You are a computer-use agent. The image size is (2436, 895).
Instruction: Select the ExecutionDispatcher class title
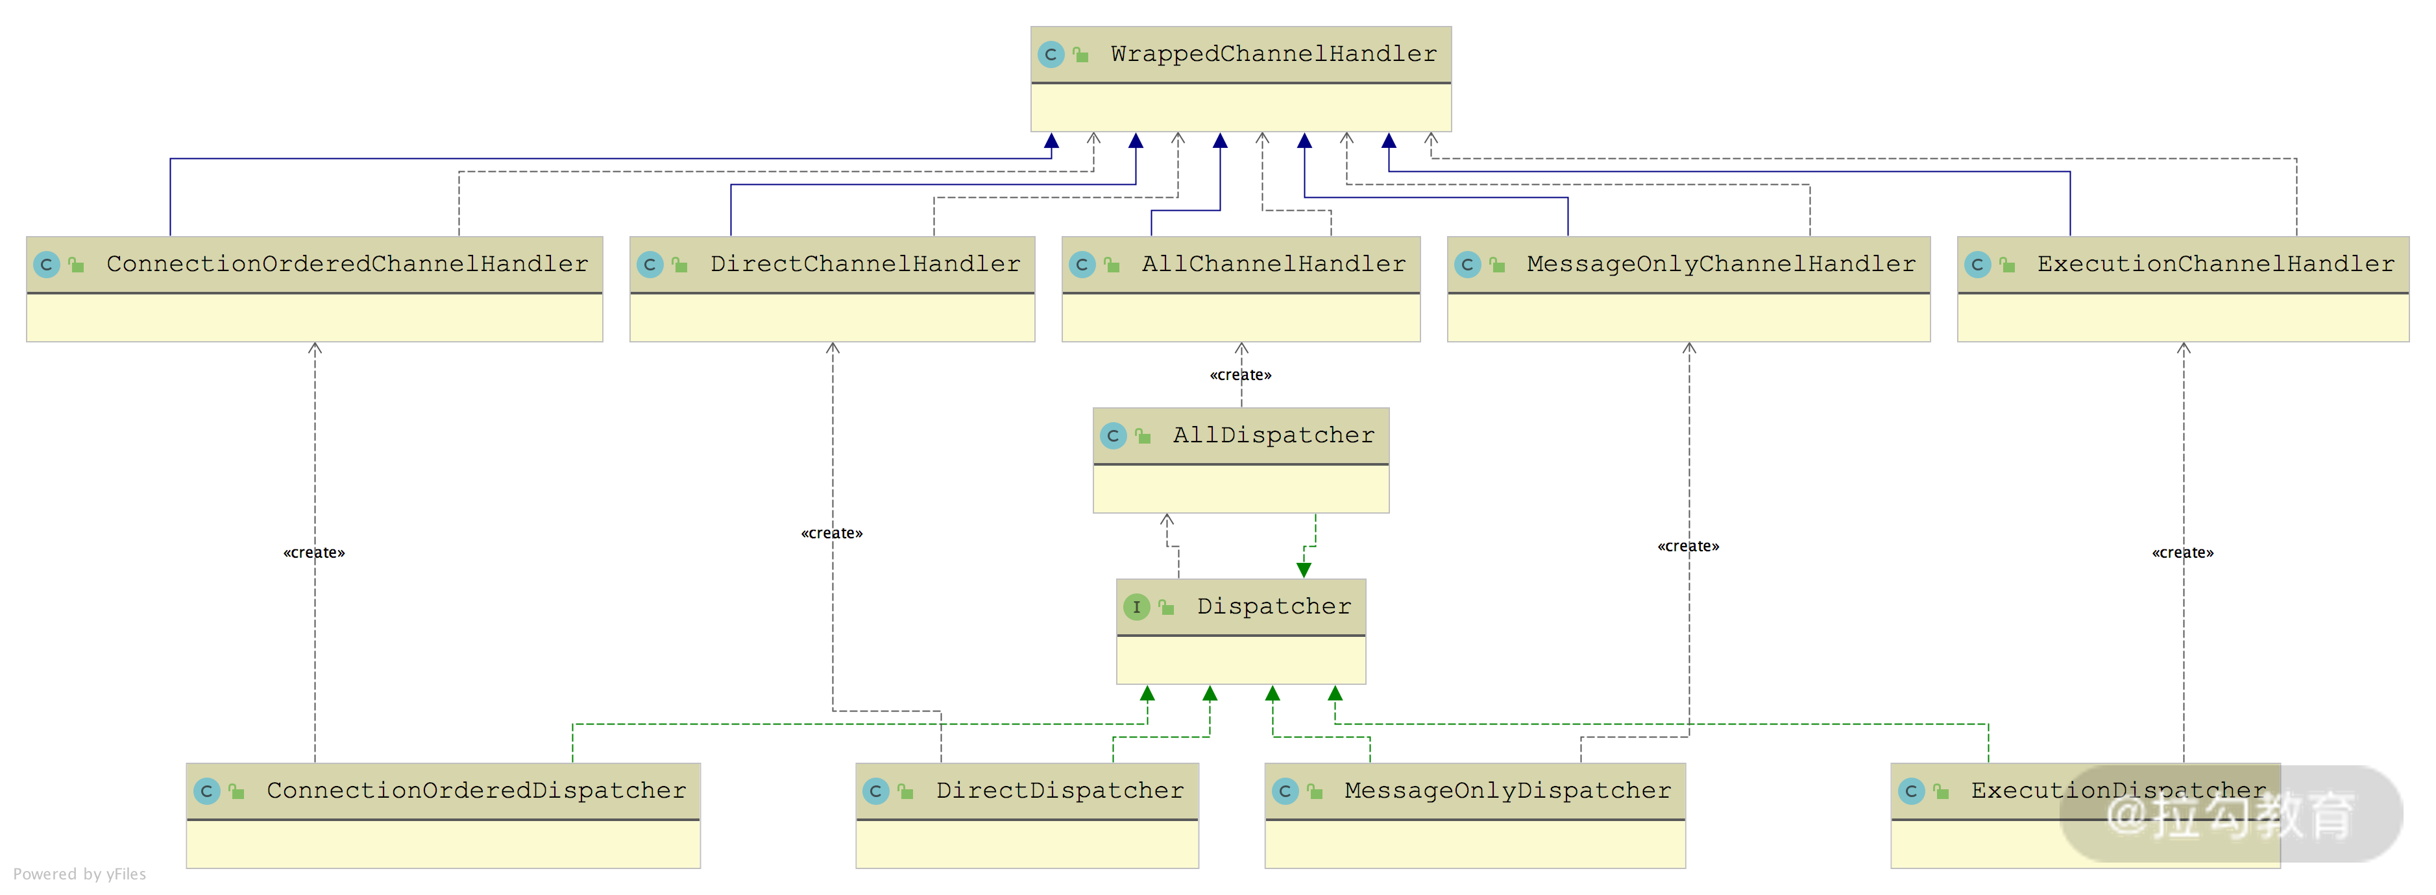click(x=2117, y=791)
